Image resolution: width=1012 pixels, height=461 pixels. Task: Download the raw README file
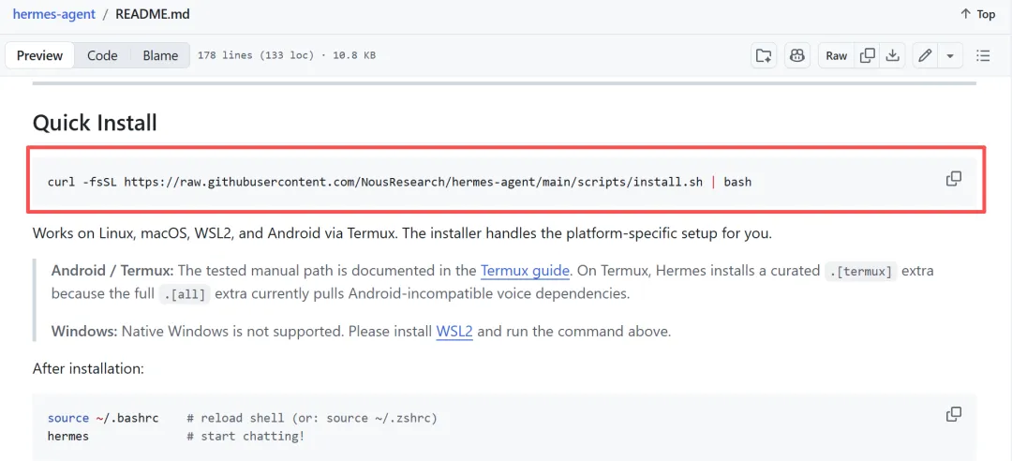click(893, 55)
